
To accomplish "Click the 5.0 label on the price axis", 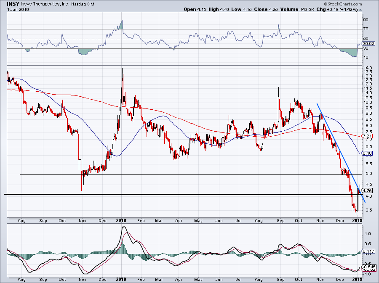I will 368,174.
